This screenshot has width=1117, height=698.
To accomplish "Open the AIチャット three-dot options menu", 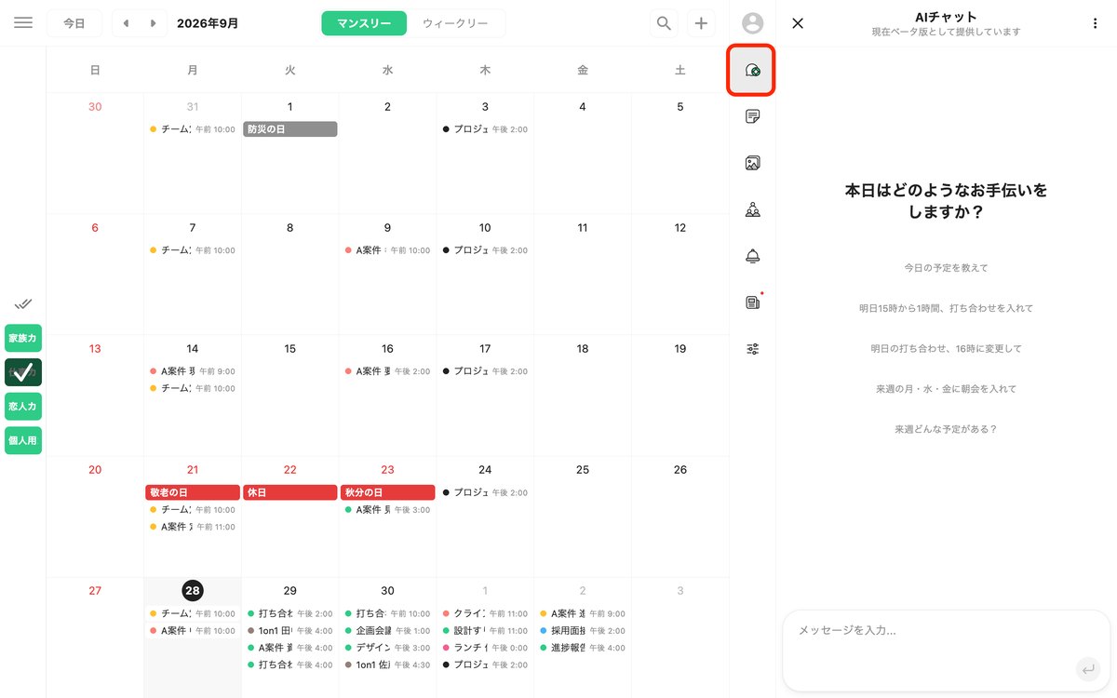I will click(x=1095, y=23).
